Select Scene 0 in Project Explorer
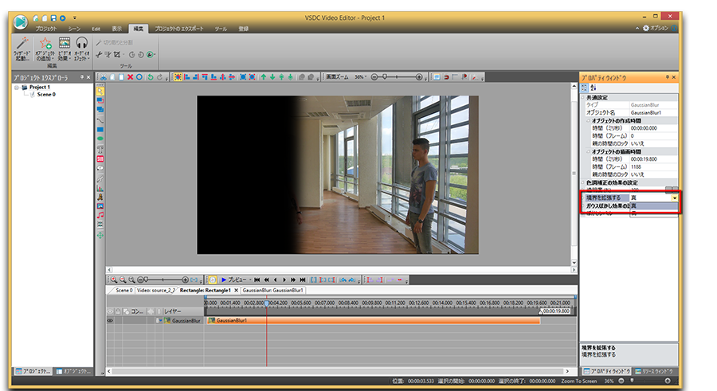Screen dimensions: 717x391 click(46, 95)
